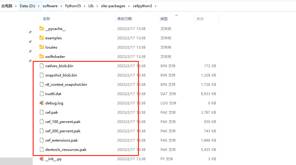Select the locales folder icon
Viewport: 296px width, 165px height.
pos(41,47)
